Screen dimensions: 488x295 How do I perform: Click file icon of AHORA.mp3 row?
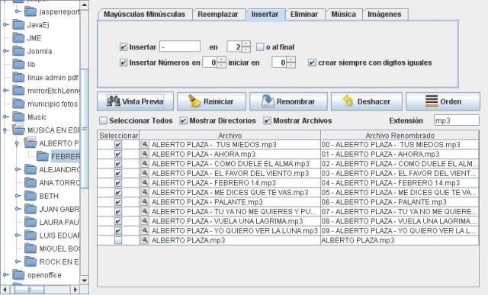click(145, 154)
